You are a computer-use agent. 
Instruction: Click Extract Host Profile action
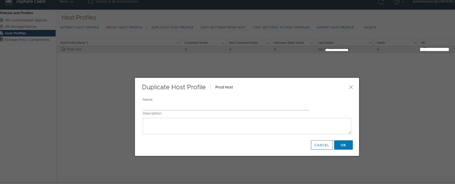(80, 27)
